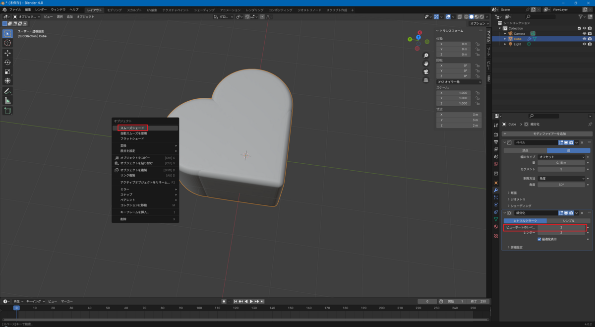
Task: Hide Light in viewport via eye icon
Action: click(x=584, y=44)
